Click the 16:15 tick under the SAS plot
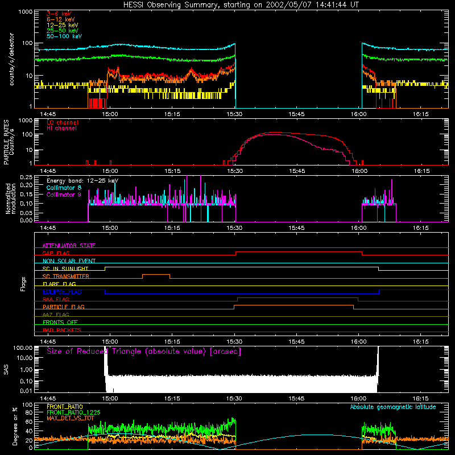This screenshot has height=455, width=455. tap(421, 399)
